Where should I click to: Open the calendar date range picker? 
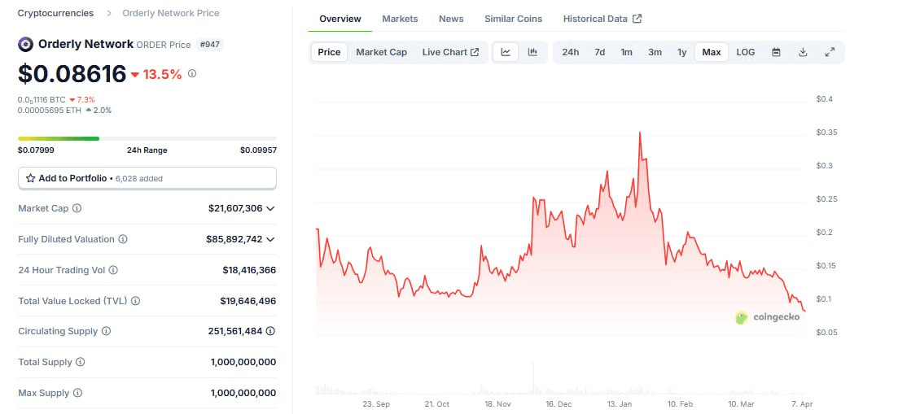[x=776, y=52]
